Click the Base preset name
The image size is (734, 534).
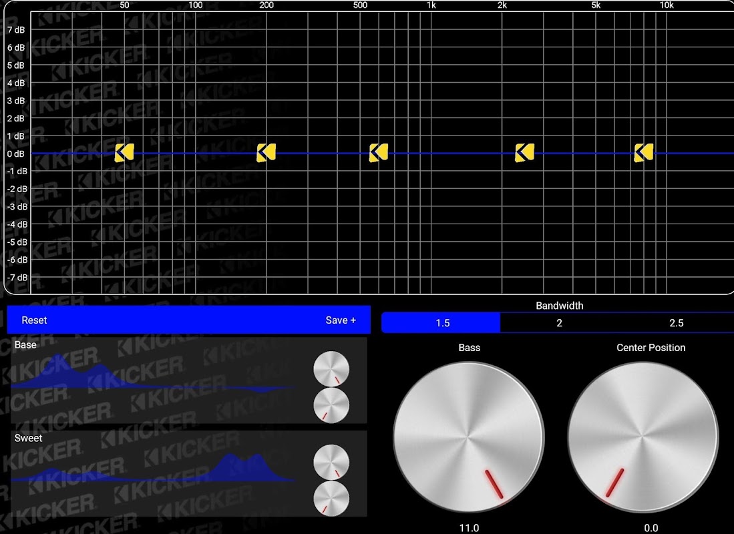[x=25, y=345]
